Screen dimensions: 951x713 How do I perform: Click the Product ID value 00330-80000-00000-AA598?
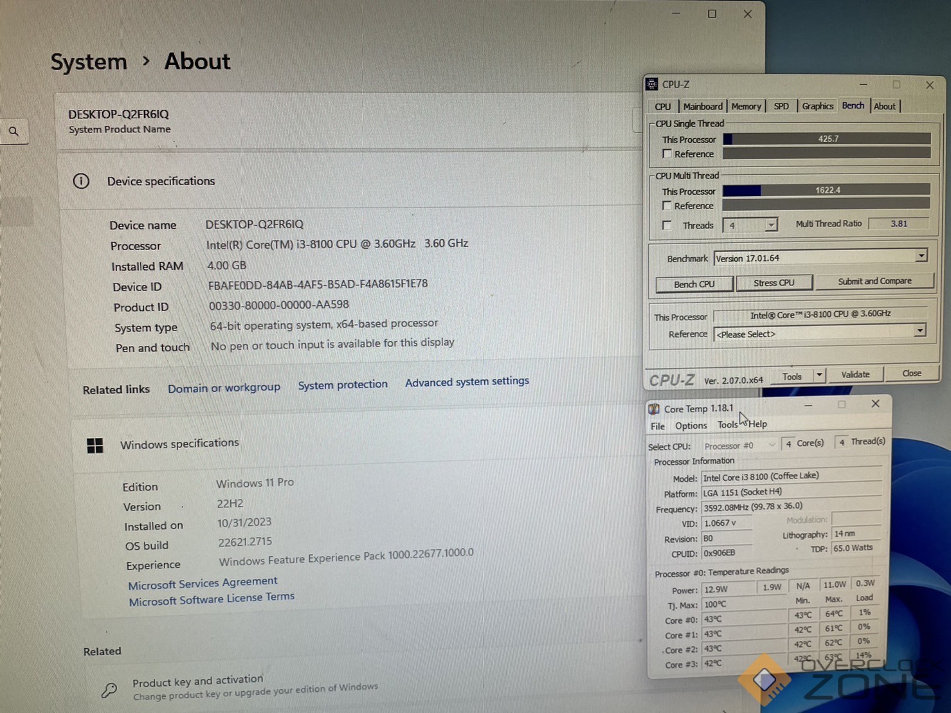pos(278,305)
